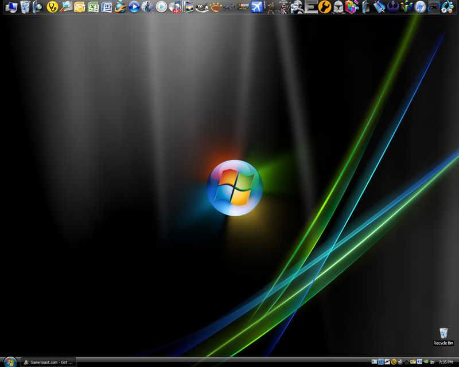Launch the colorful blocks archive icon

click(352, 7)
